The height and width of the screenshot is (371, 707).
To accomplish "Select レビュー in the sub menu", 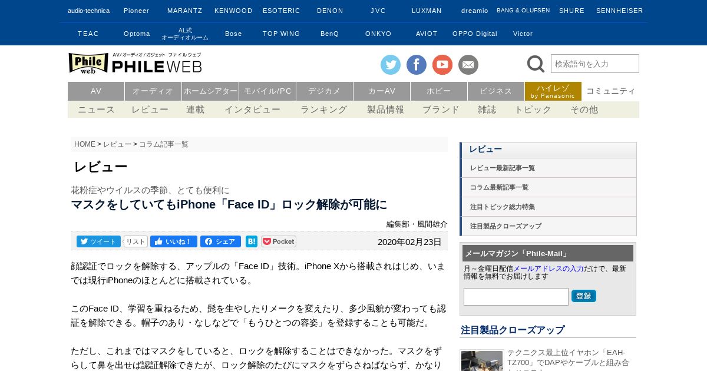I will 150,110.
